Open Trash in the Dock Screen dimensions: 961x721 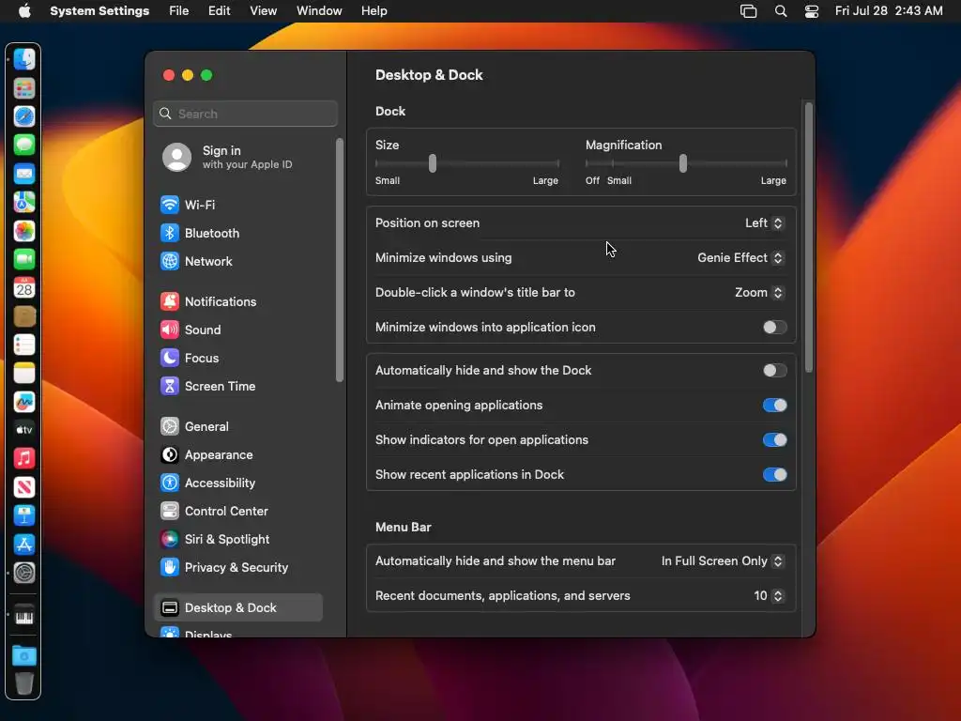pyautogui.click(x=24, y=683)
